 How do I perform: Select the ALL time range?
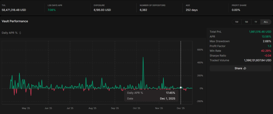click(x=266, y=22)
